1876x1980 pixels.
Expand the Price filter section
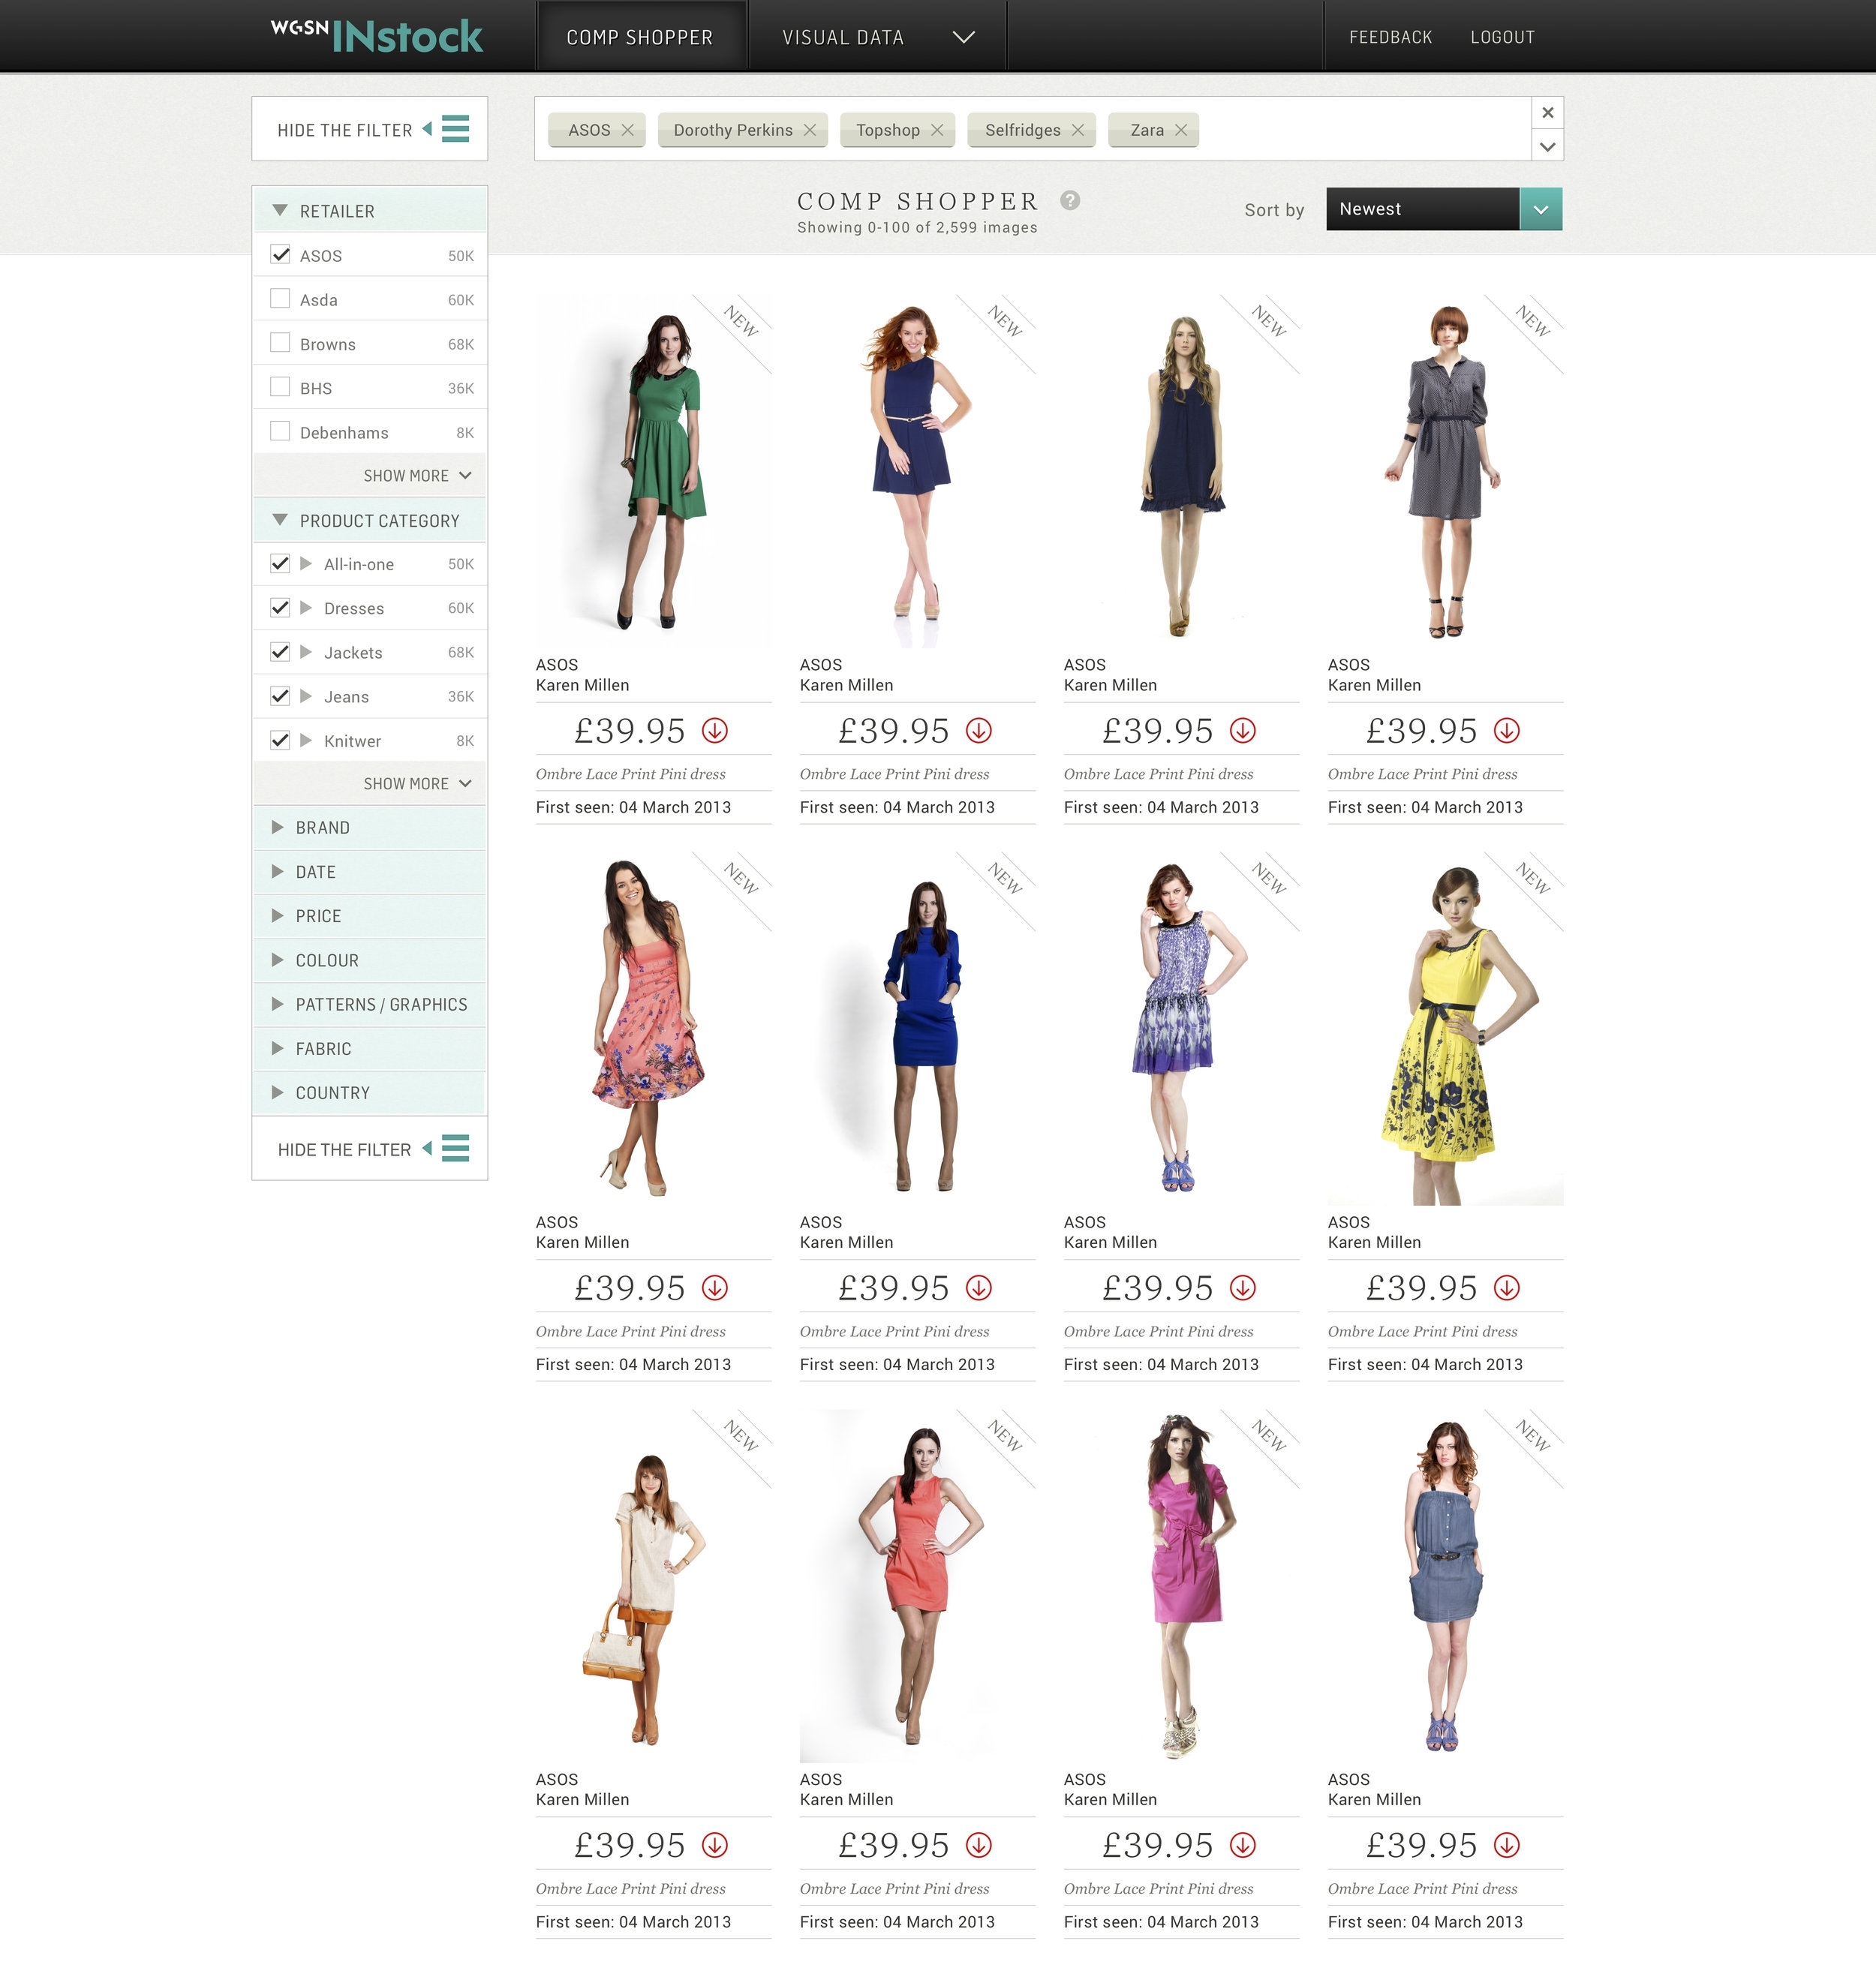[370, 915]
